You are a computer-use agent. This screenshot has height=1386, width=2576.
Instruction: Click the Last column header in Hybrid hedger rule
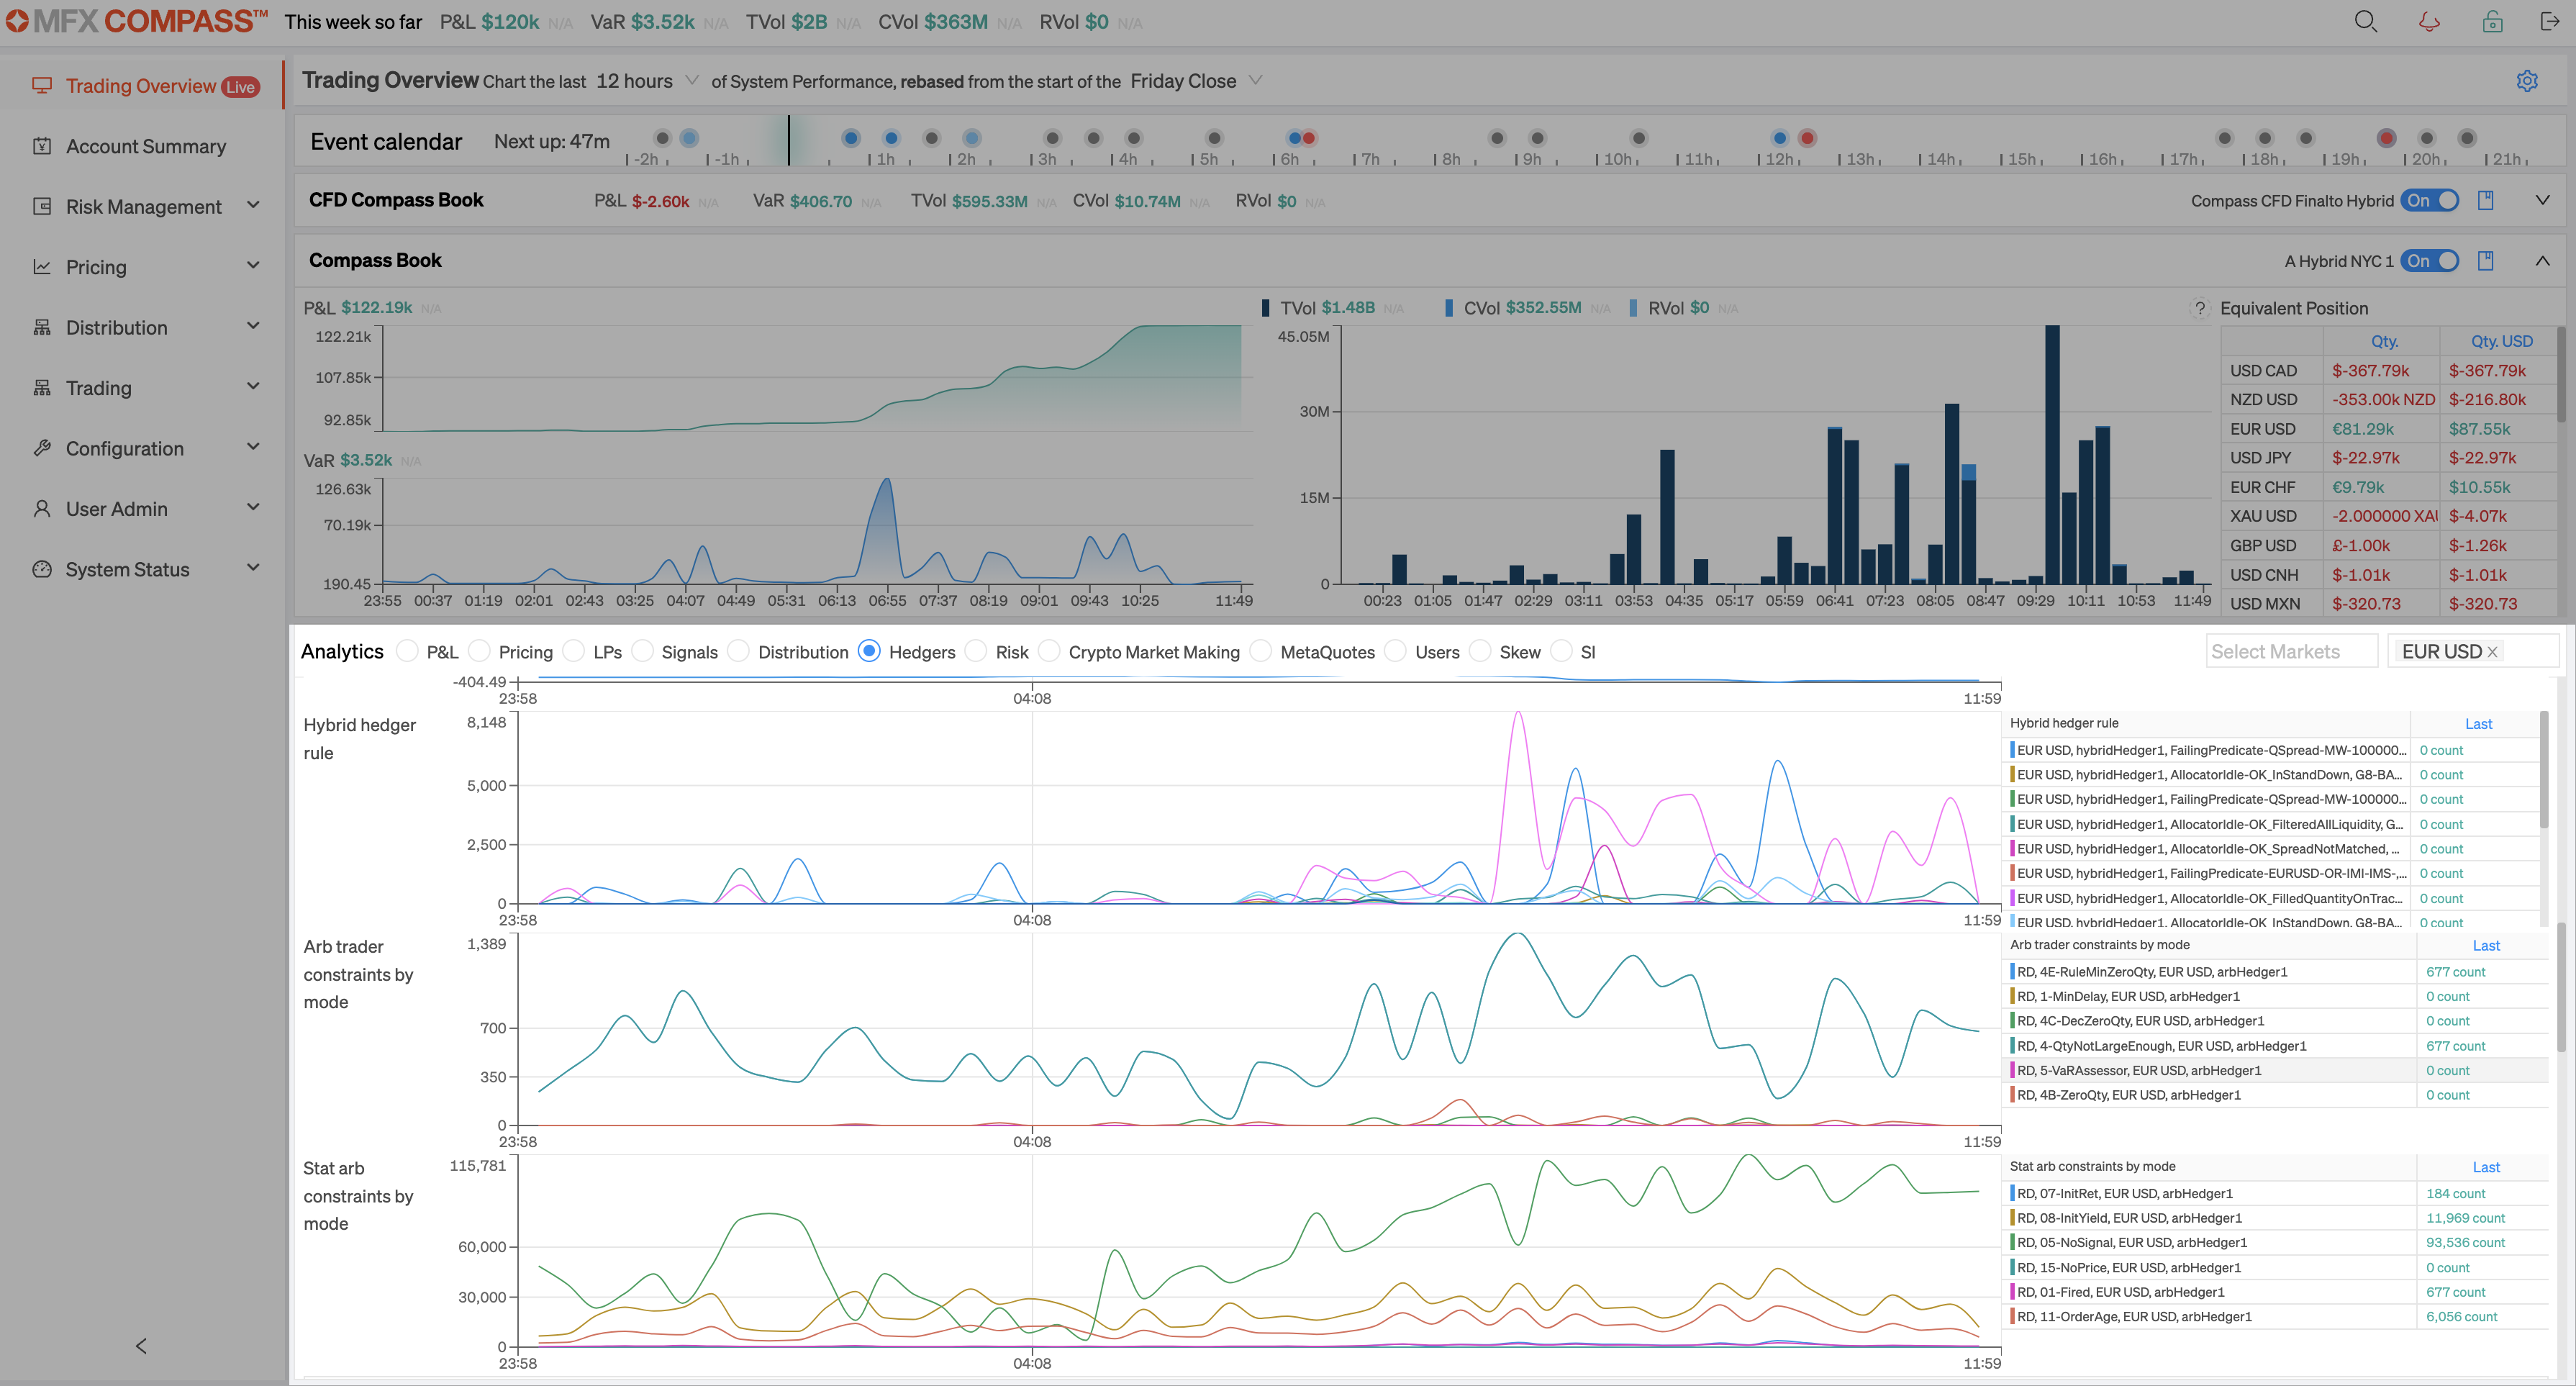tap(2478, 724)
